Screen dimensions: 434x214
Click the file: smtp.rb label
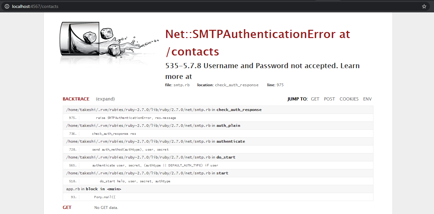click(x=177, y=85)
